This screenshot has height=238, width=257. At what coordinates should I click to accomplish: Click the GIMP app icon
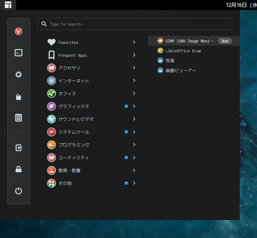click(160, 41)
